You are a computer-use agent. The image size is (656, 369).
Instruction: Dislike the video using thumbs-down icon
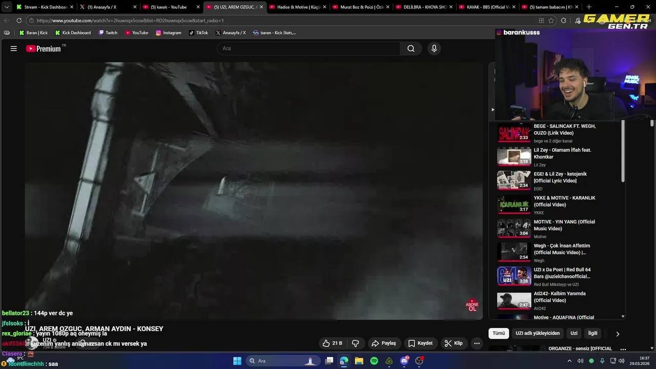tap(355, 343)
